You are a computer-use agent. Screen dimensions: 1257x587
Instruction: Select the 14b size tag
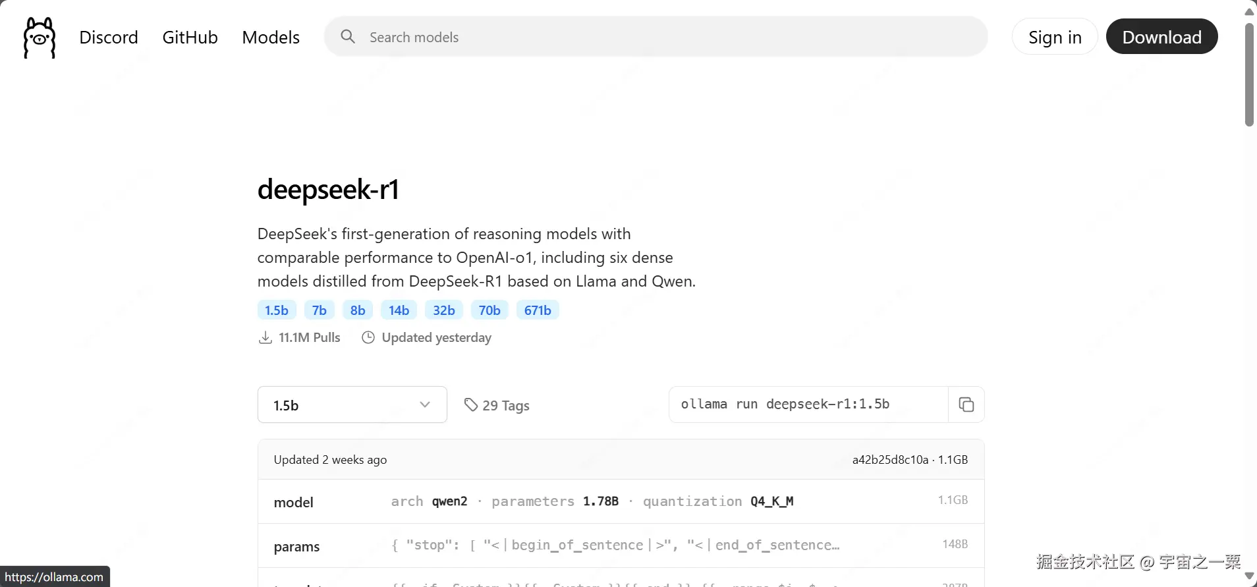(x=399, y=310)
